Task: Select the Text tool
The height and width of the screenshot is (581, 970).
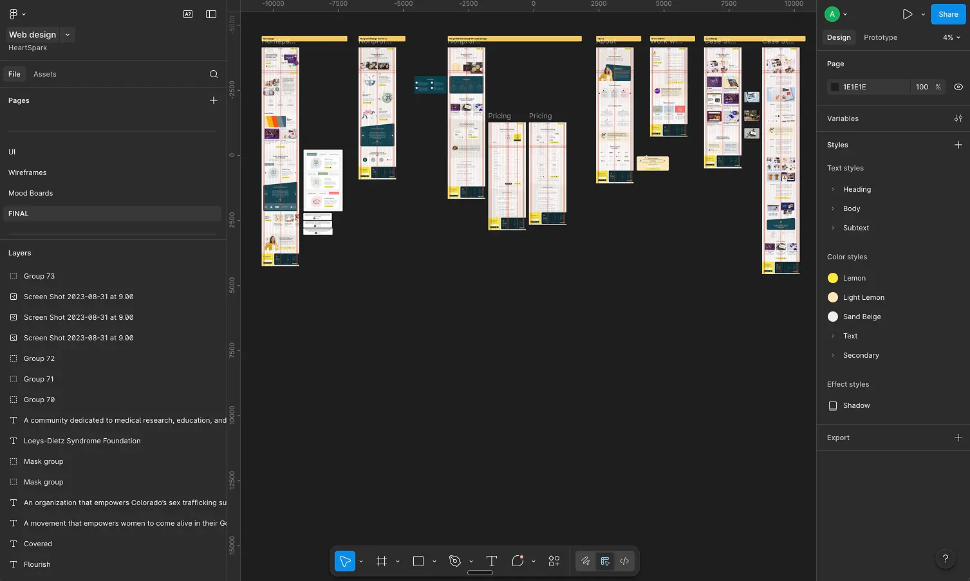Action: tap(492, 561)
